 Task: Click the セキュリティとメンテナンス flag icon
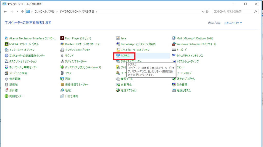[x=174, y=56]
